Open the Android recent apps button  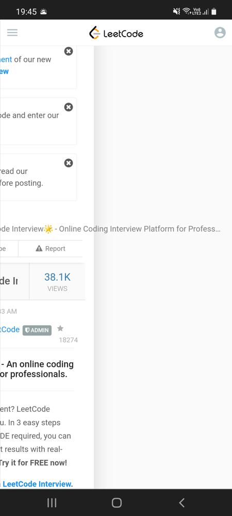pyautogui.click(x=52, y=503)
